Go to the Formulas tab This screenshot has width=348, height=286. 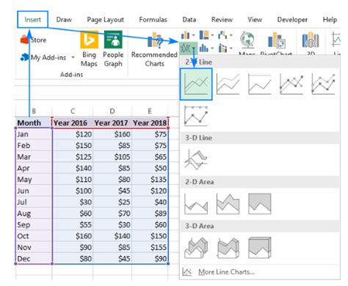pos(153,20)
